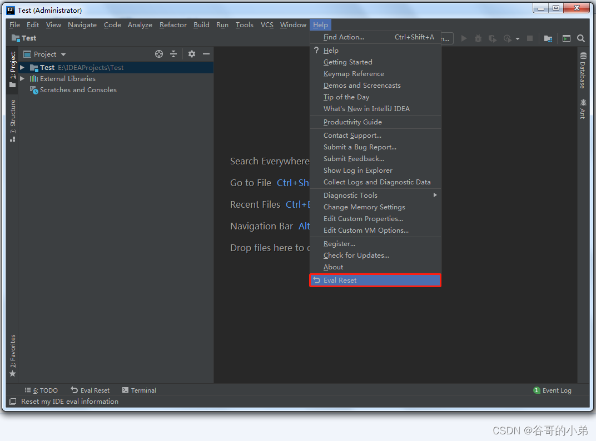Open Project panel settings gear
The image size is (596, 441).
coord(192,54)
